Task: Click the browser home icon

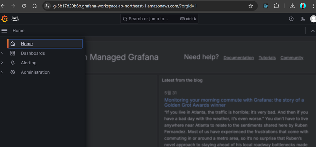Action: tap(35, 6)
